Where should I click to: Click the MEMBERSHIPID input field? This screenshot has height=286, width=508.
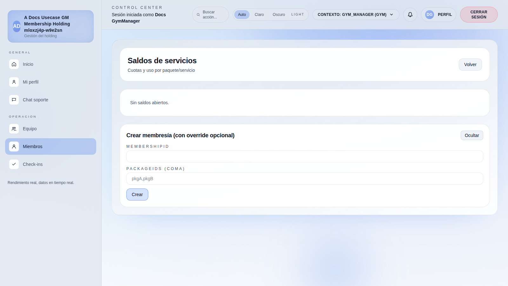tap(304, 156)
